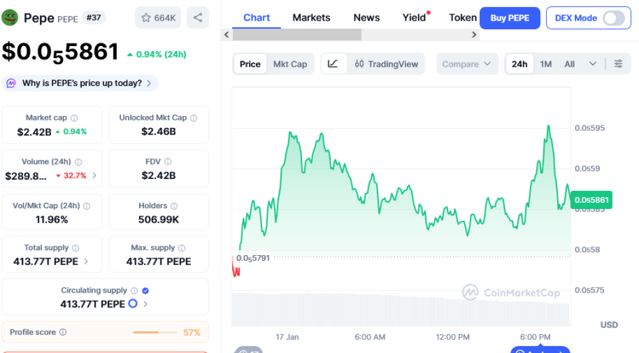Toggle the DEX Mode switch
Screen dimensions: 639x353
[x=613, y=18]
